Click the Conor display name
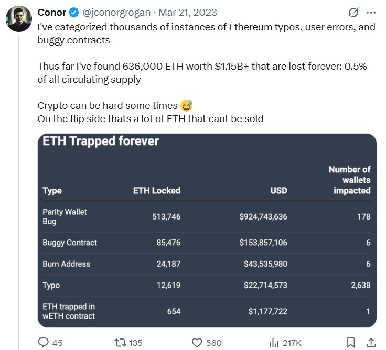386x350 pixels. click(52, 12)
